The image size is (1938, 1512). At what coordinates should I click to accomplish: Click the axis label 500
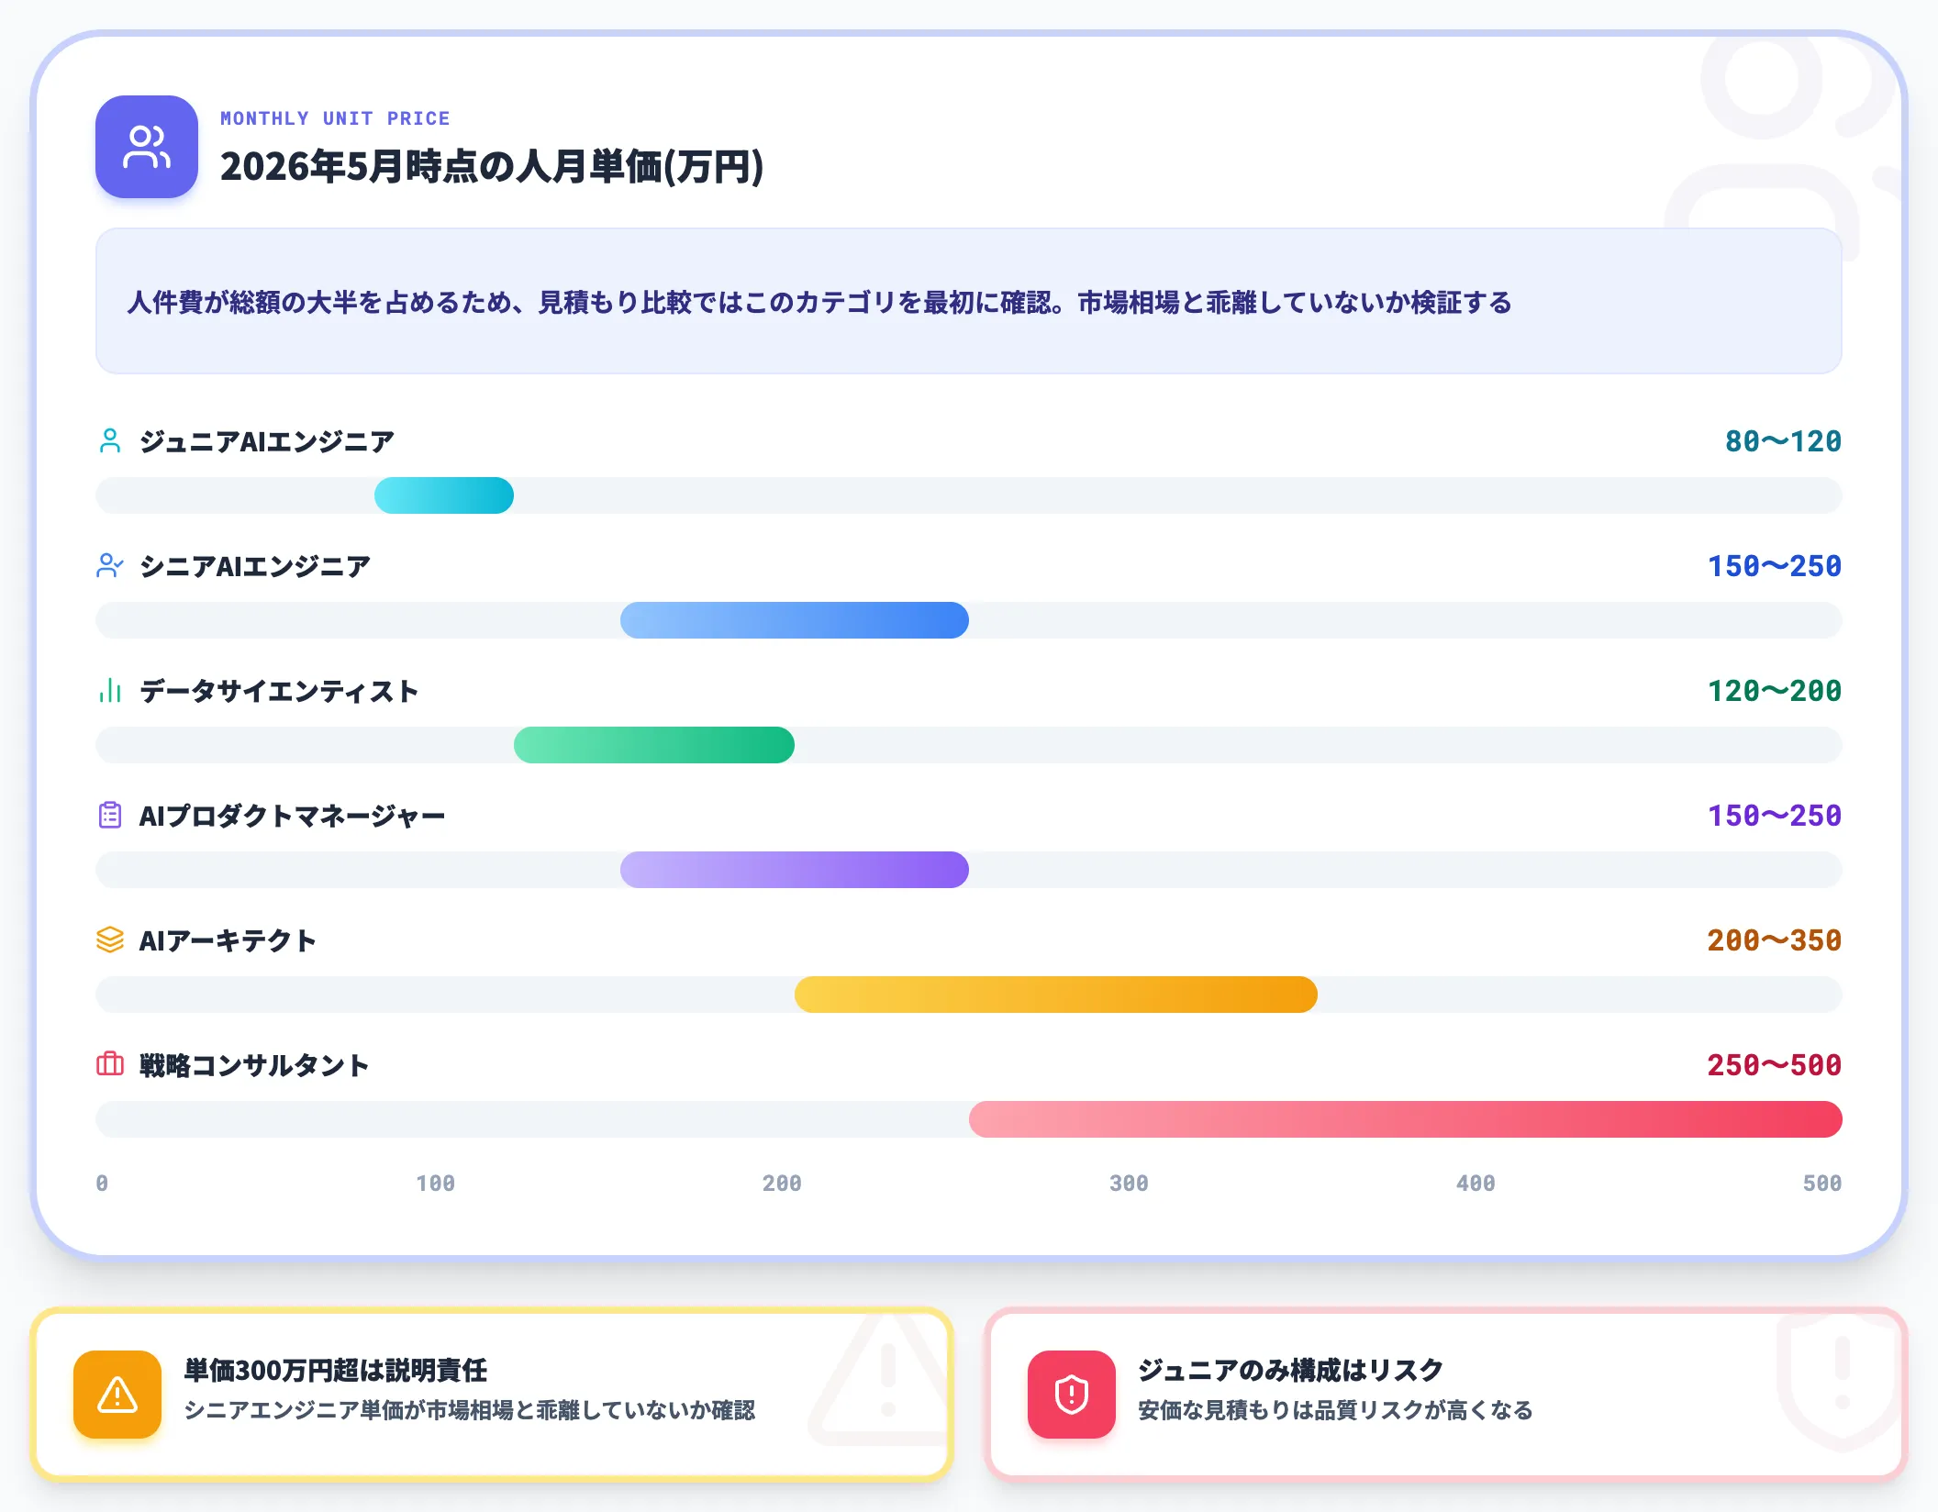click(x=1822, y=1184)
